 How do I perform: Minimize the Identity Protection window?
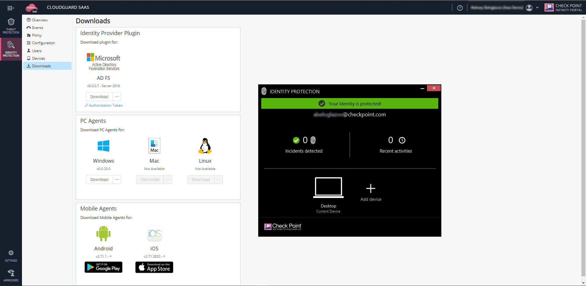tap(422, 88)
